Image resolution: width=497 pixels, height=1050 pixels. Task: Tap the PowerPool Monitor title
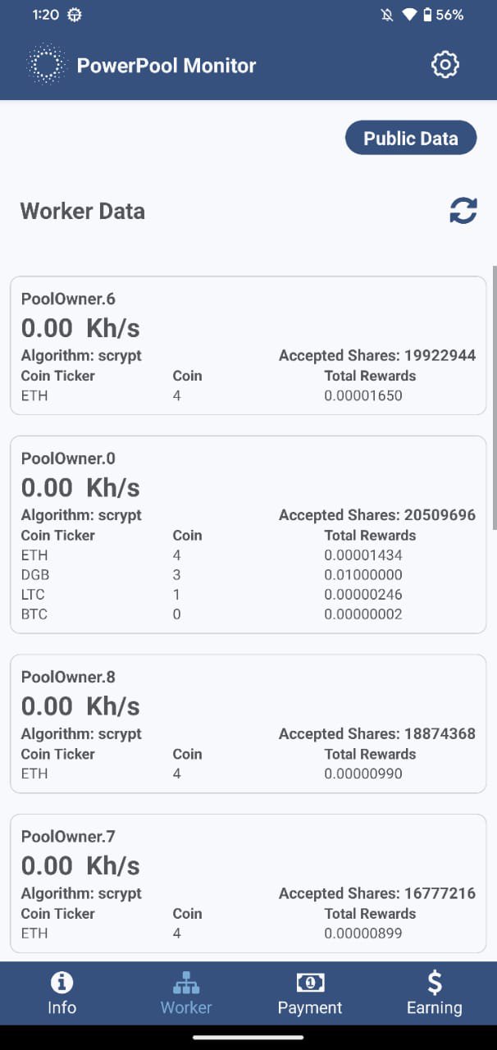(x=166, y=66)
